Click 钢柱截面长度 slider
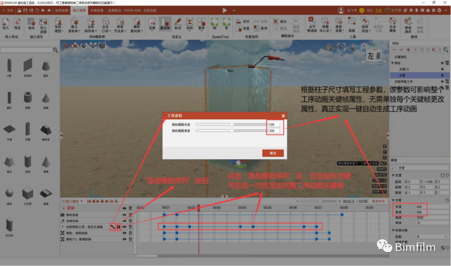The height and width of the screenshot is (266, 451). (x=231, y=124)
